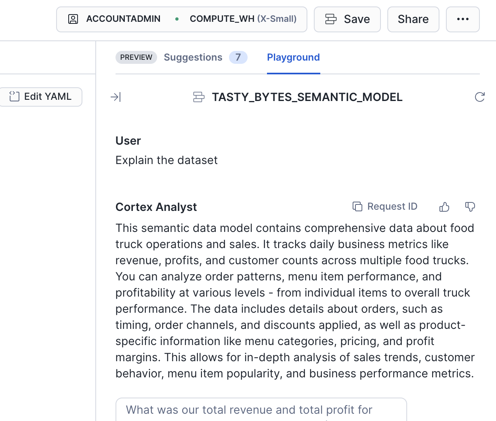Screen dimensions: 496x421
Task: Click the TASTY_BYTES_SEMANTIC_MODEL title
Action: click(307, 97)
